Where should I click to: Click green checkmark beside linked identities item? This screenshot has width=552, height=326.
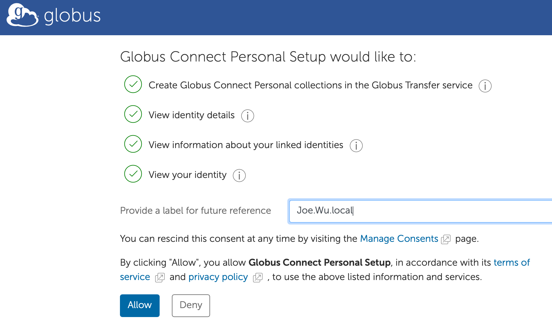(133, 144)
